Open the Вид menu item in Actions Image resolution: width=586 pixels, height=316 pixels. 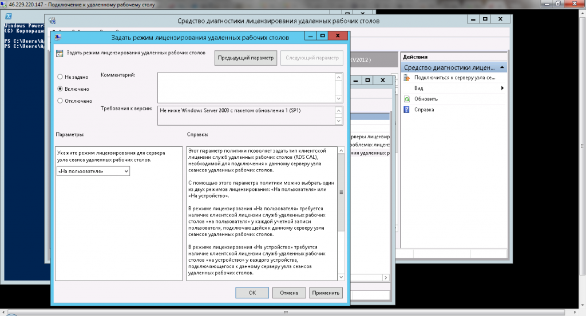coord(419,89)
